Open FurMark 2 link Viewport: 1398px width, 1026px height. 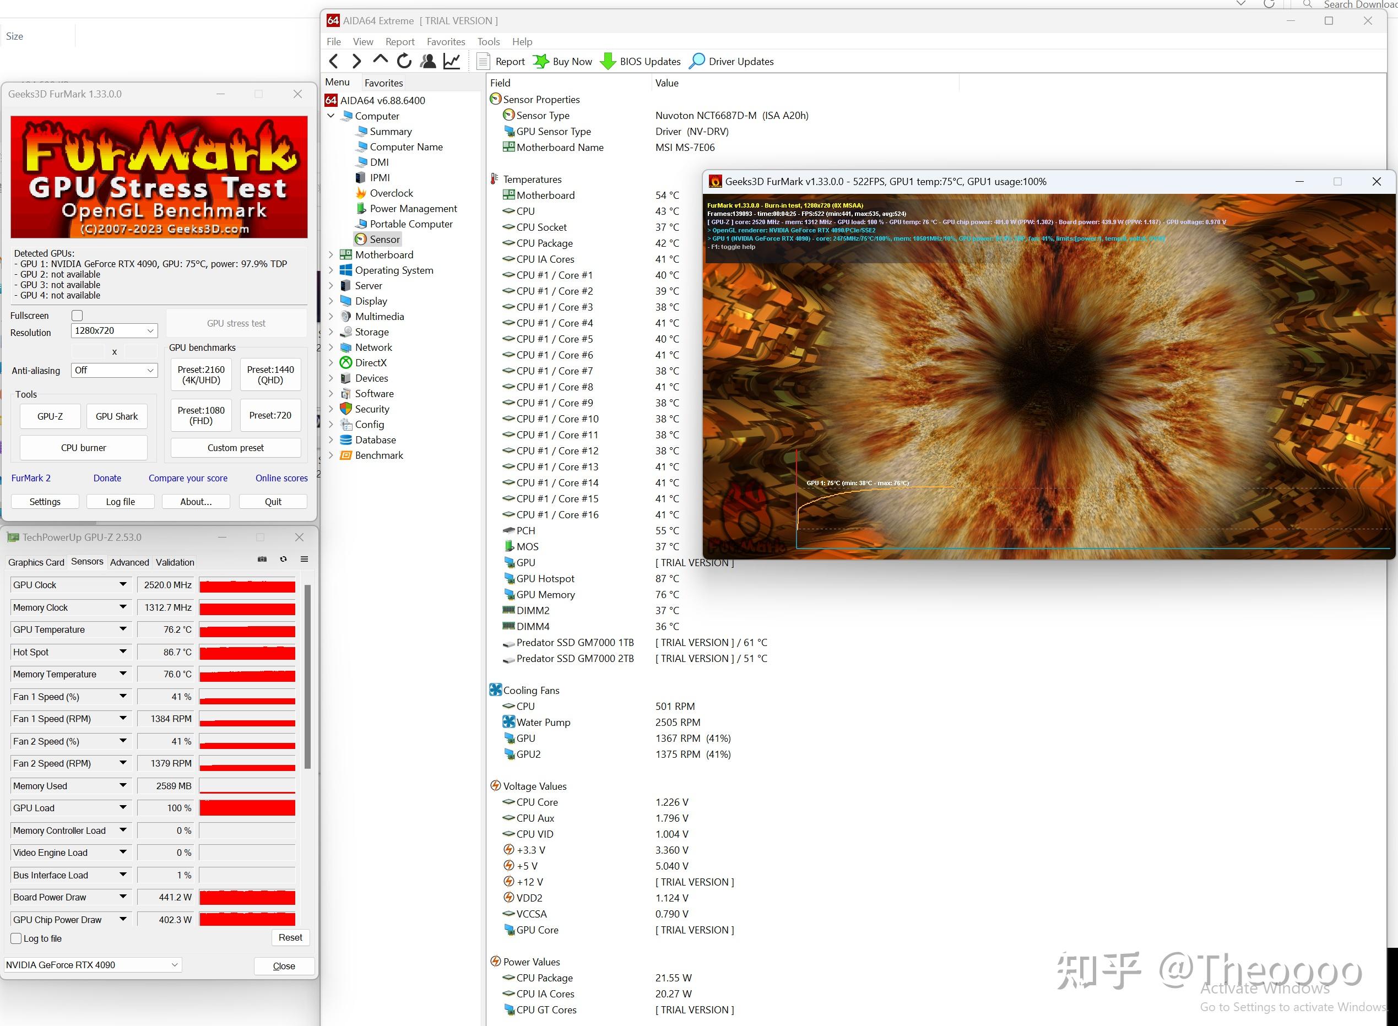[x=31, y=478]
